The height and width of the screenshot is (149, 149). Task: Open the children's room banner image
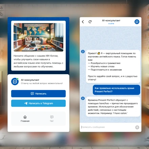(x=38, y=37)
